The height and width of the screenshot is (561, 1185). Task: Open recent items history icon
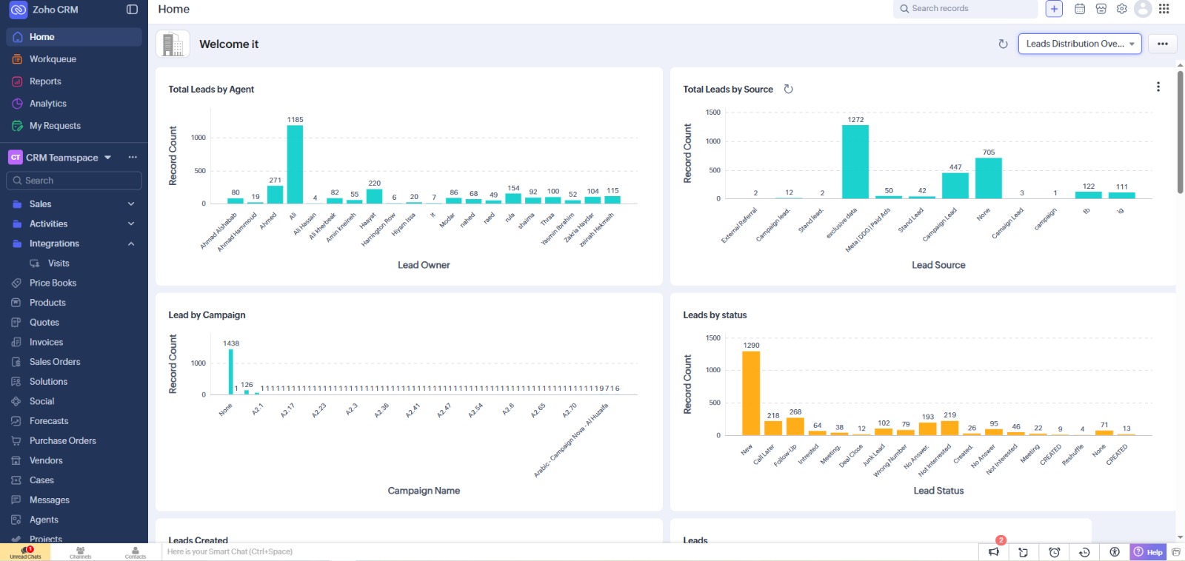pyautogui.click(x=1084, y=552)
